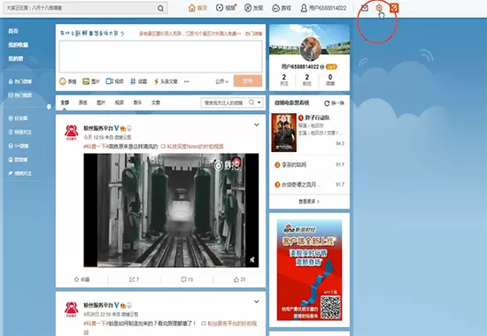Open second post's author avatar

click(72, 309)
